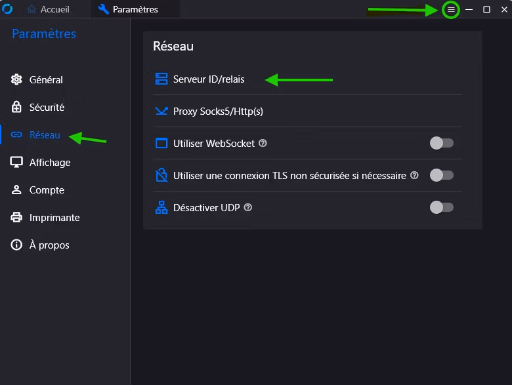Viewport: 512px width, 385px height.
Task: Click the Affichage monitor icon
Action: (x=16, y=162)
